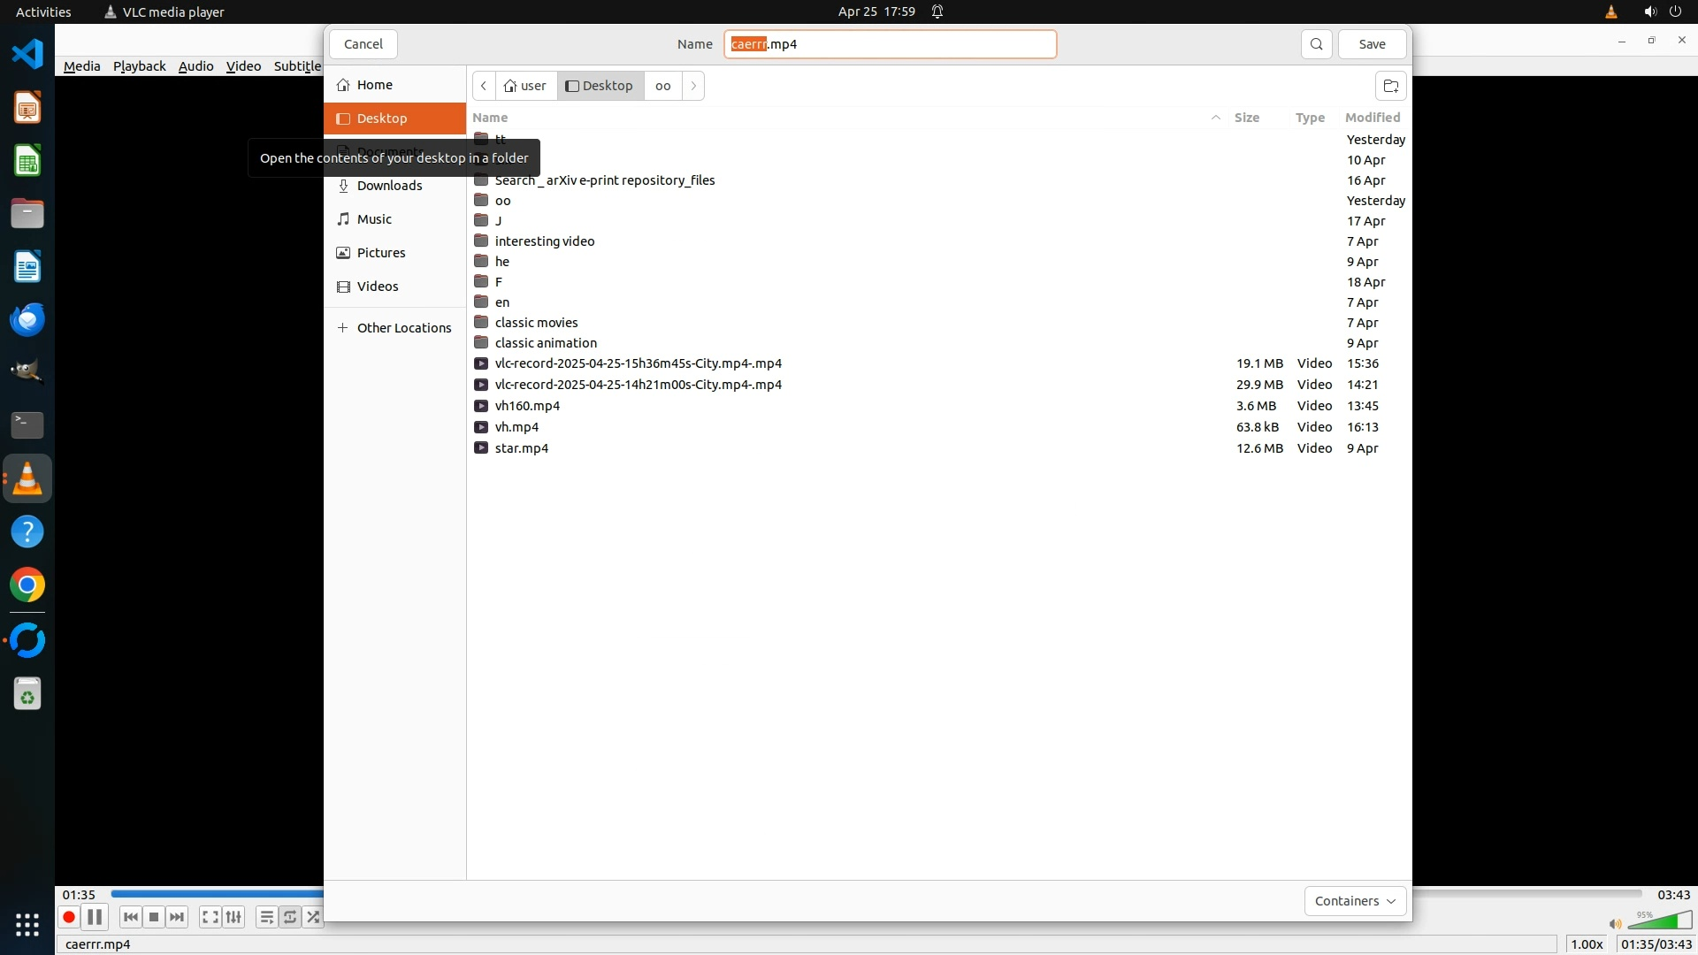Pause playback with the pause button
Image resolution: width=1698 pixels, height=955 pixels.
[x=95, y=917]
